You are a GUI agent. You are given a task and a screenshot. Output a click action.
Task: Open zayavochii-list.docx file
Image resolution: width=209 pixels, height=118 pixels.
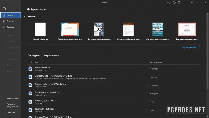click(x=114, y=110)
